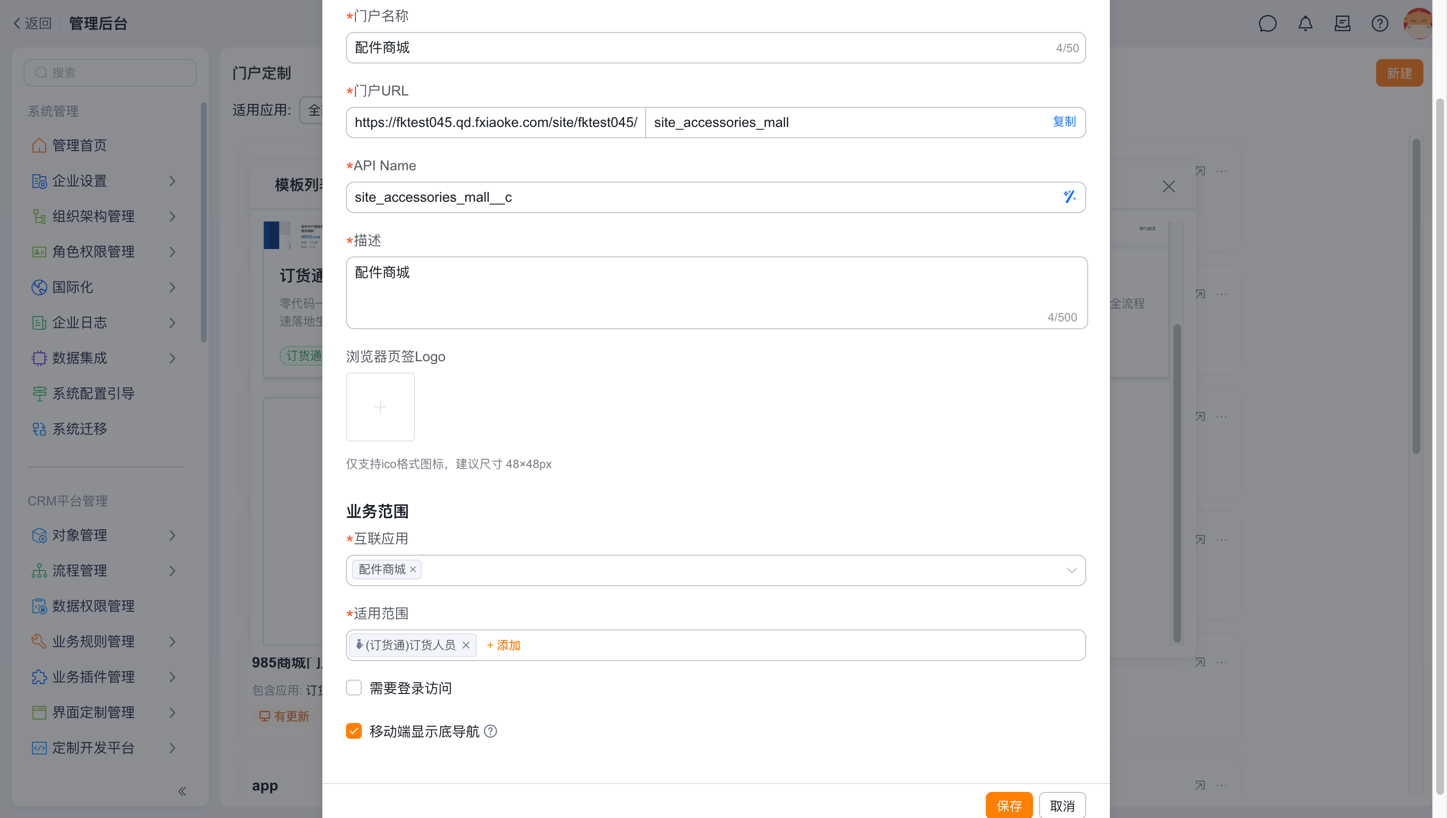Expand the 对象管理 sidebar section
Viewport: 1447px width, 818px height.
pyautogui.click(x=104, y=535)
